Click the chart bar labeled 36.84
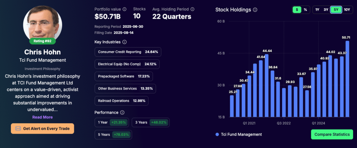The height and width of the screenshot is (148, 357). point(272,94)
